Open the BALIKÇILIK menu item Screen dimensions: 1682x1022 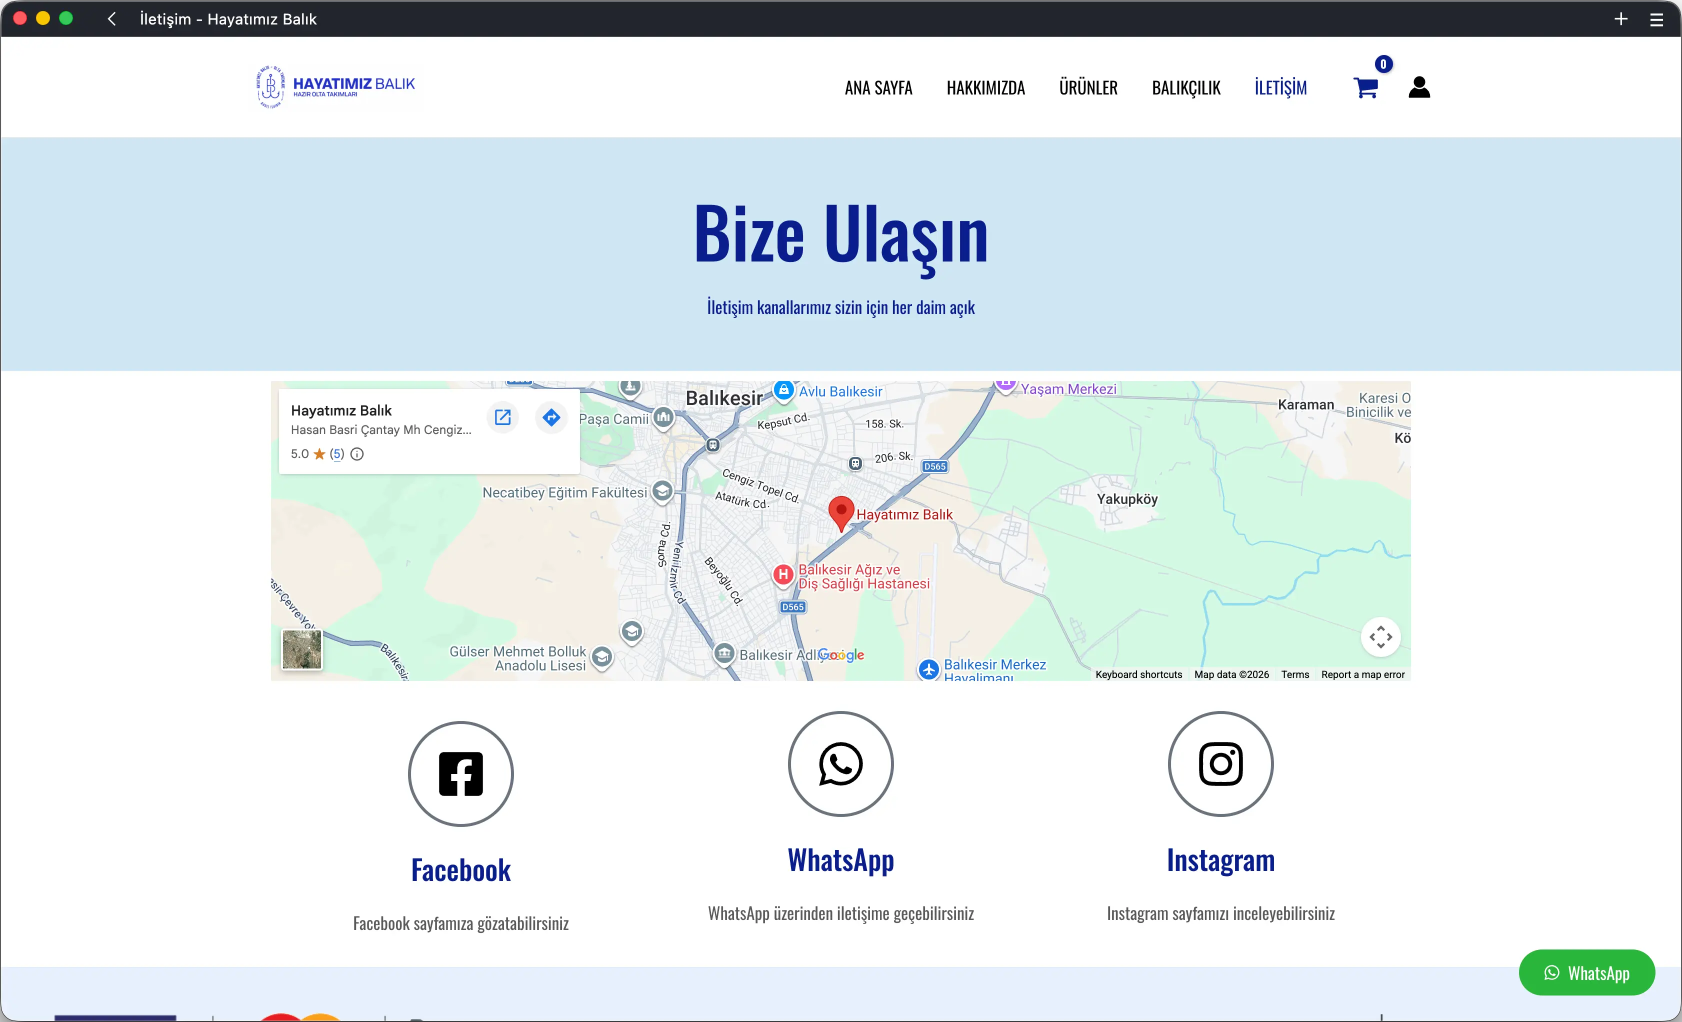[1185, 88]
